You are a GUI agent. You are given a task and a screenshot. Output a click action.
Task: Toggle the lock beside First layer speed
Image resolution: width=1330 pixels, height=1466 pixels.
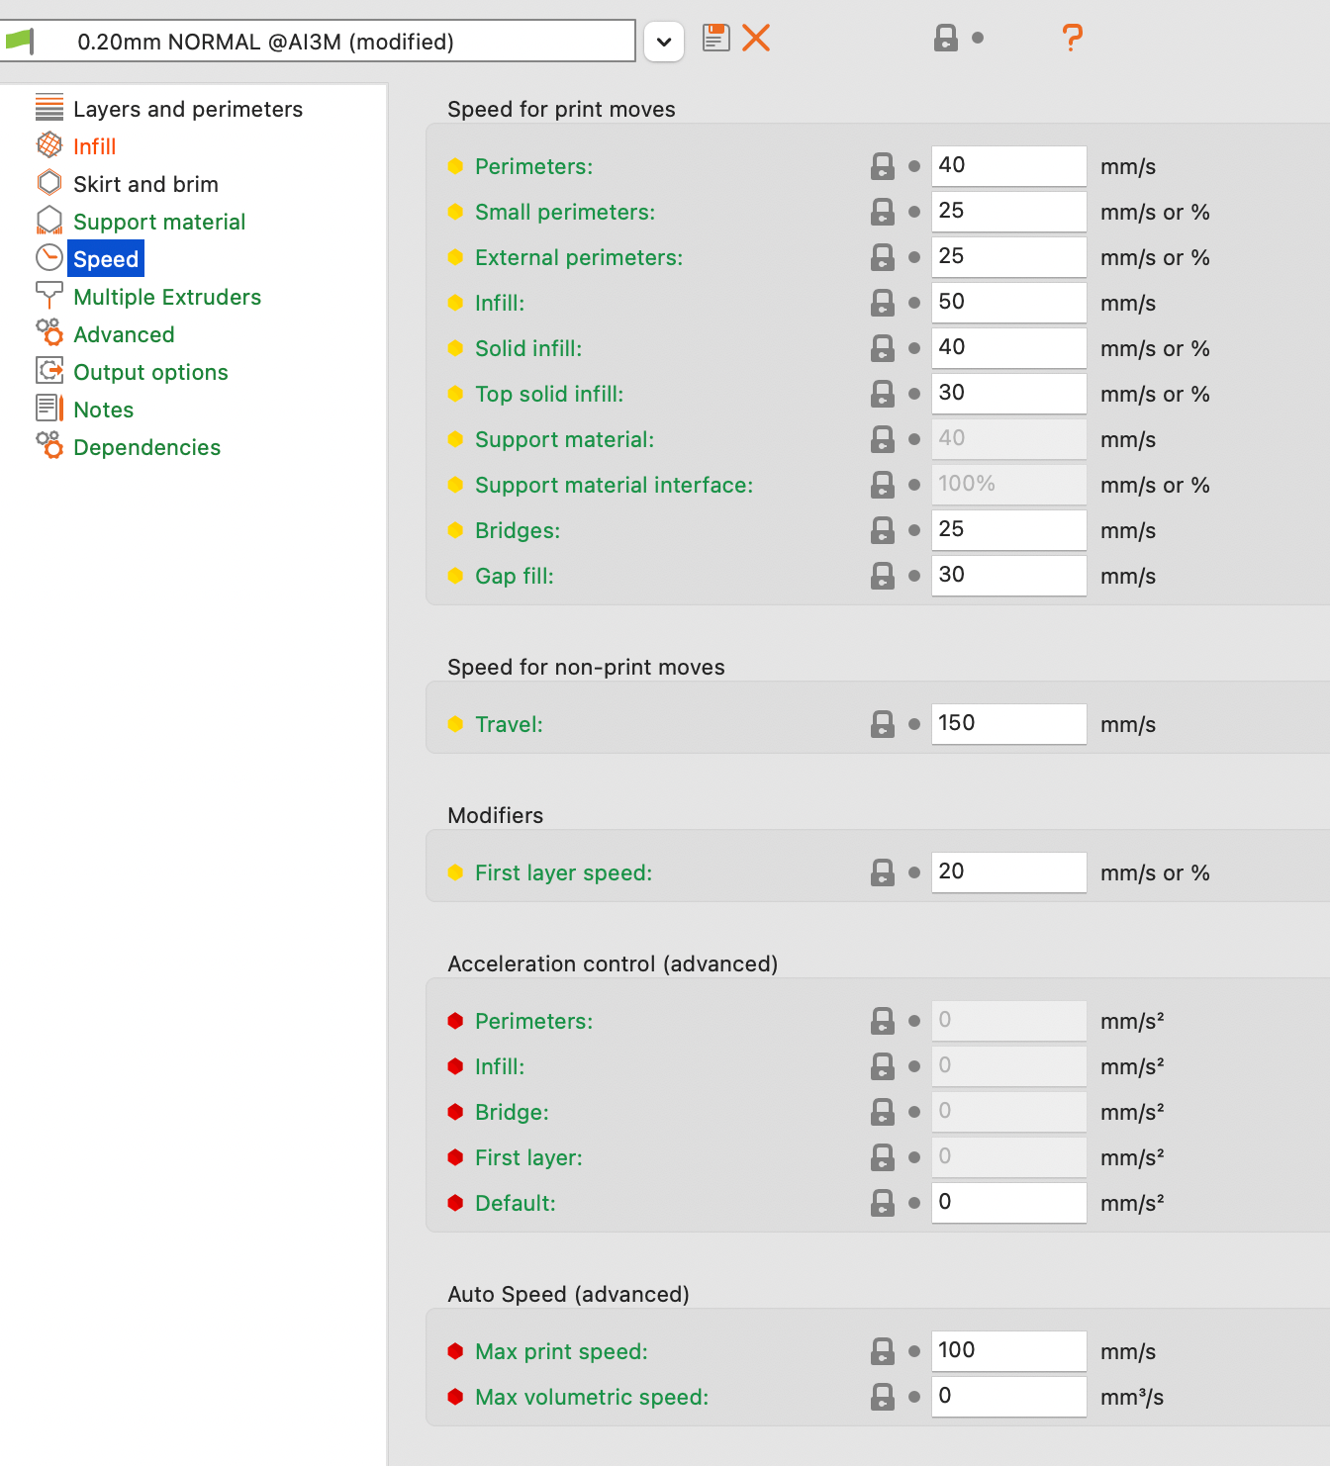point(883,872)
